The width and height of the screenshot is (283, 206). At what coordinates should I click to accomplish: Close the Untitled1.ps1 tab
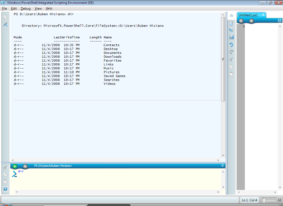(263, 15)
